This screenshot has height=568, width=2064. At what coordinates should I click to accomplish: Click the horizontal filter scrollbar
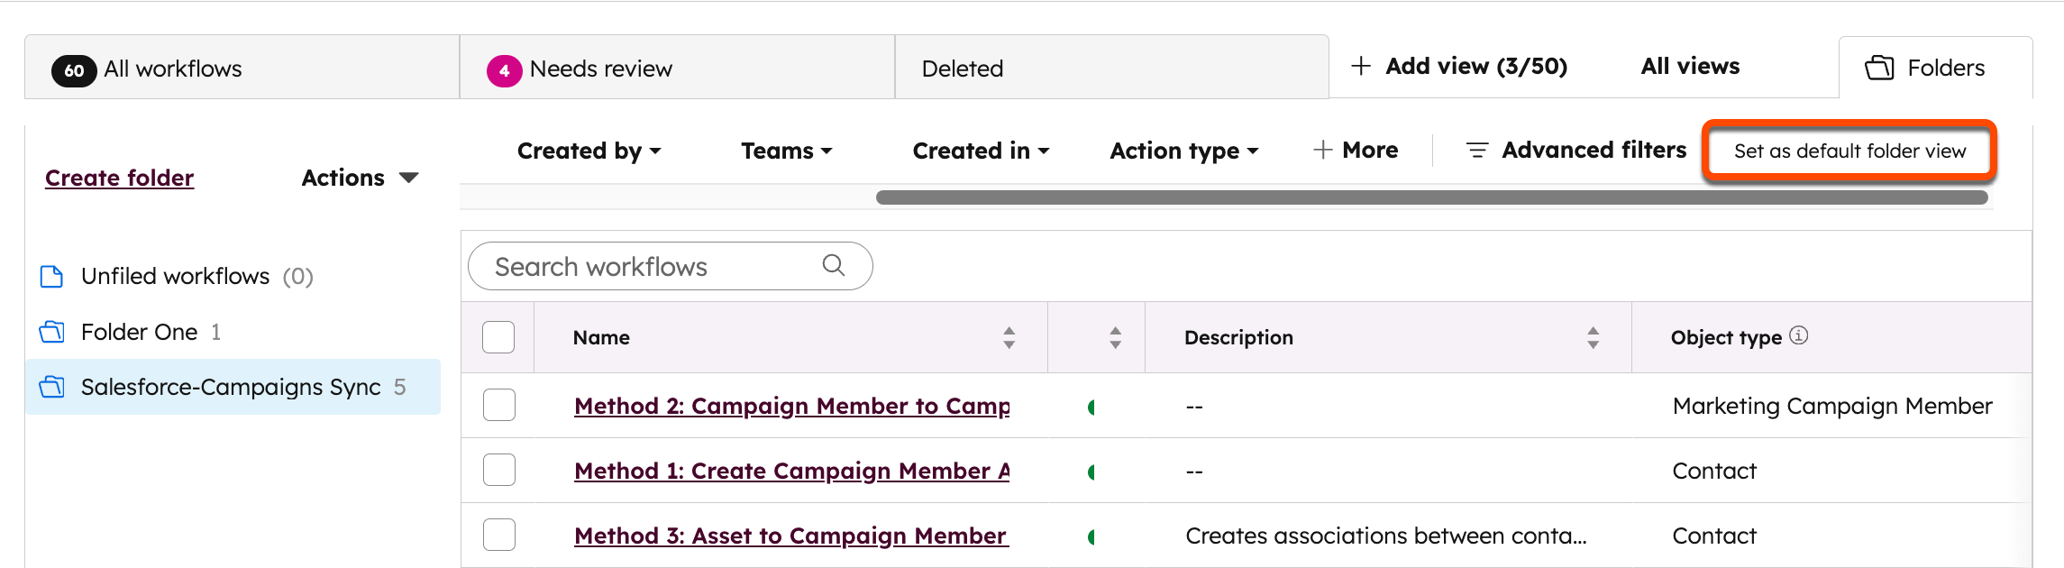click(x=1431, y=197)
